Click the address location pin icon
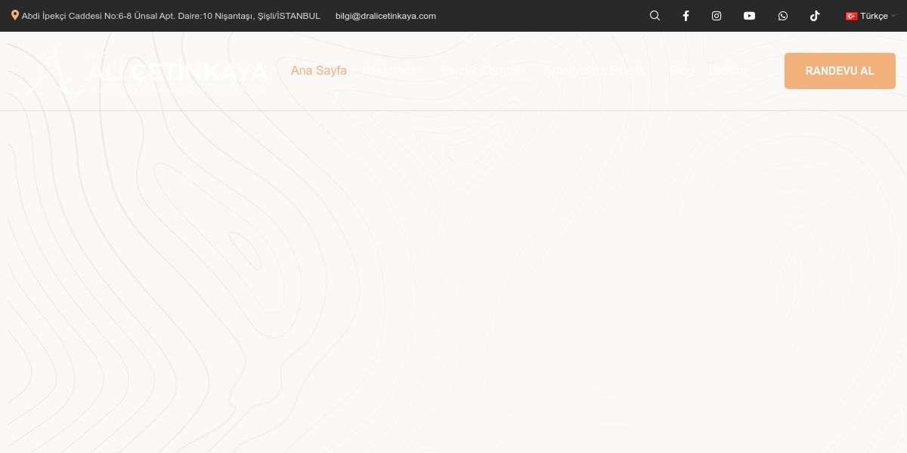 [15, 15]
